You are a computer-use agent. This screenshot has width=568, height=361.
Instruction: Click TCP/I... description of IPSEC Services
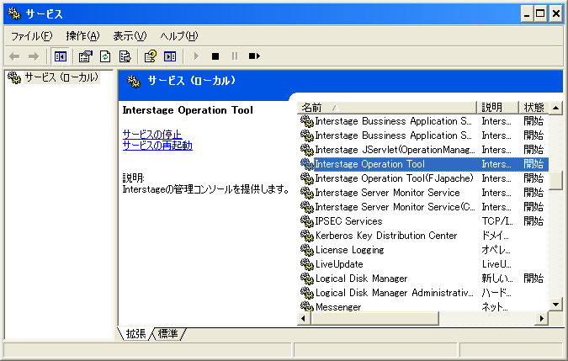(x=497, y=221)
